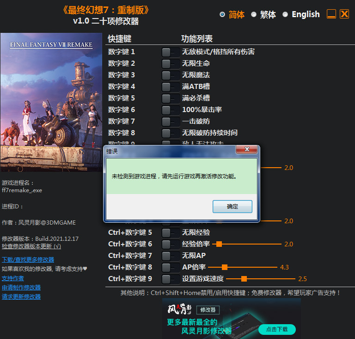
Task: Click the ff7remake_.exe process name text
Action: (22, 190)
